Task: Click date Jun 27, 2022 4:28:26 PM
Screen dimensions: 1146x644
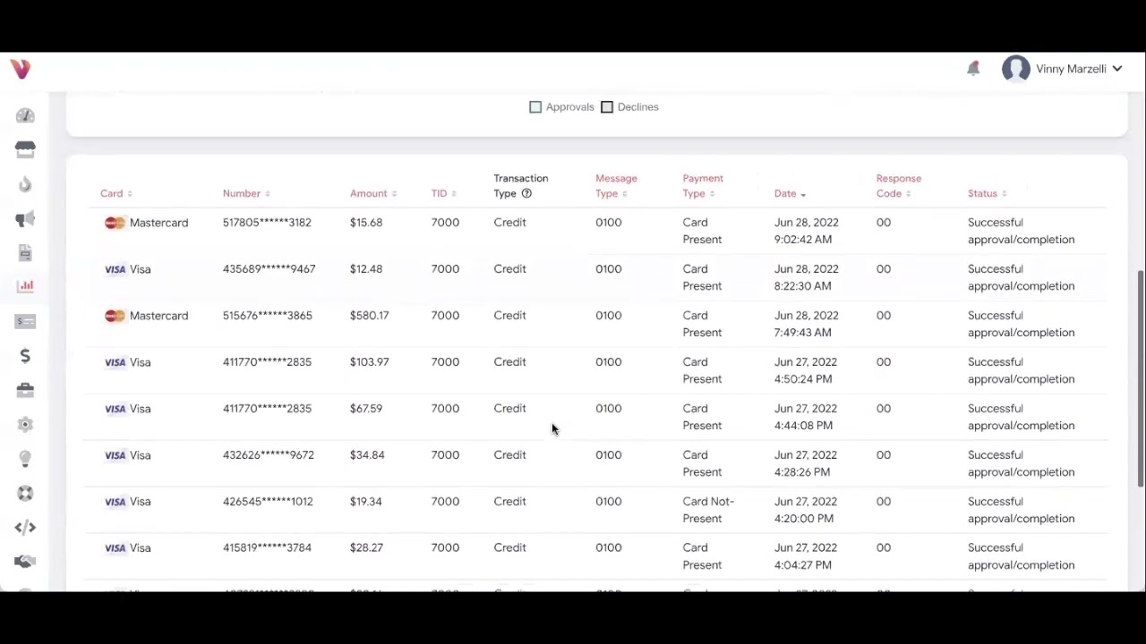Action: pos(806,463)
